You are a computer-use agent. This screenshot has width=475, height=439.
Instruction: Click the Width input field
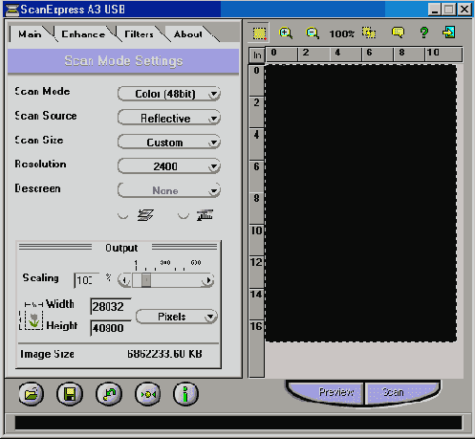click(x=111, y=307)
